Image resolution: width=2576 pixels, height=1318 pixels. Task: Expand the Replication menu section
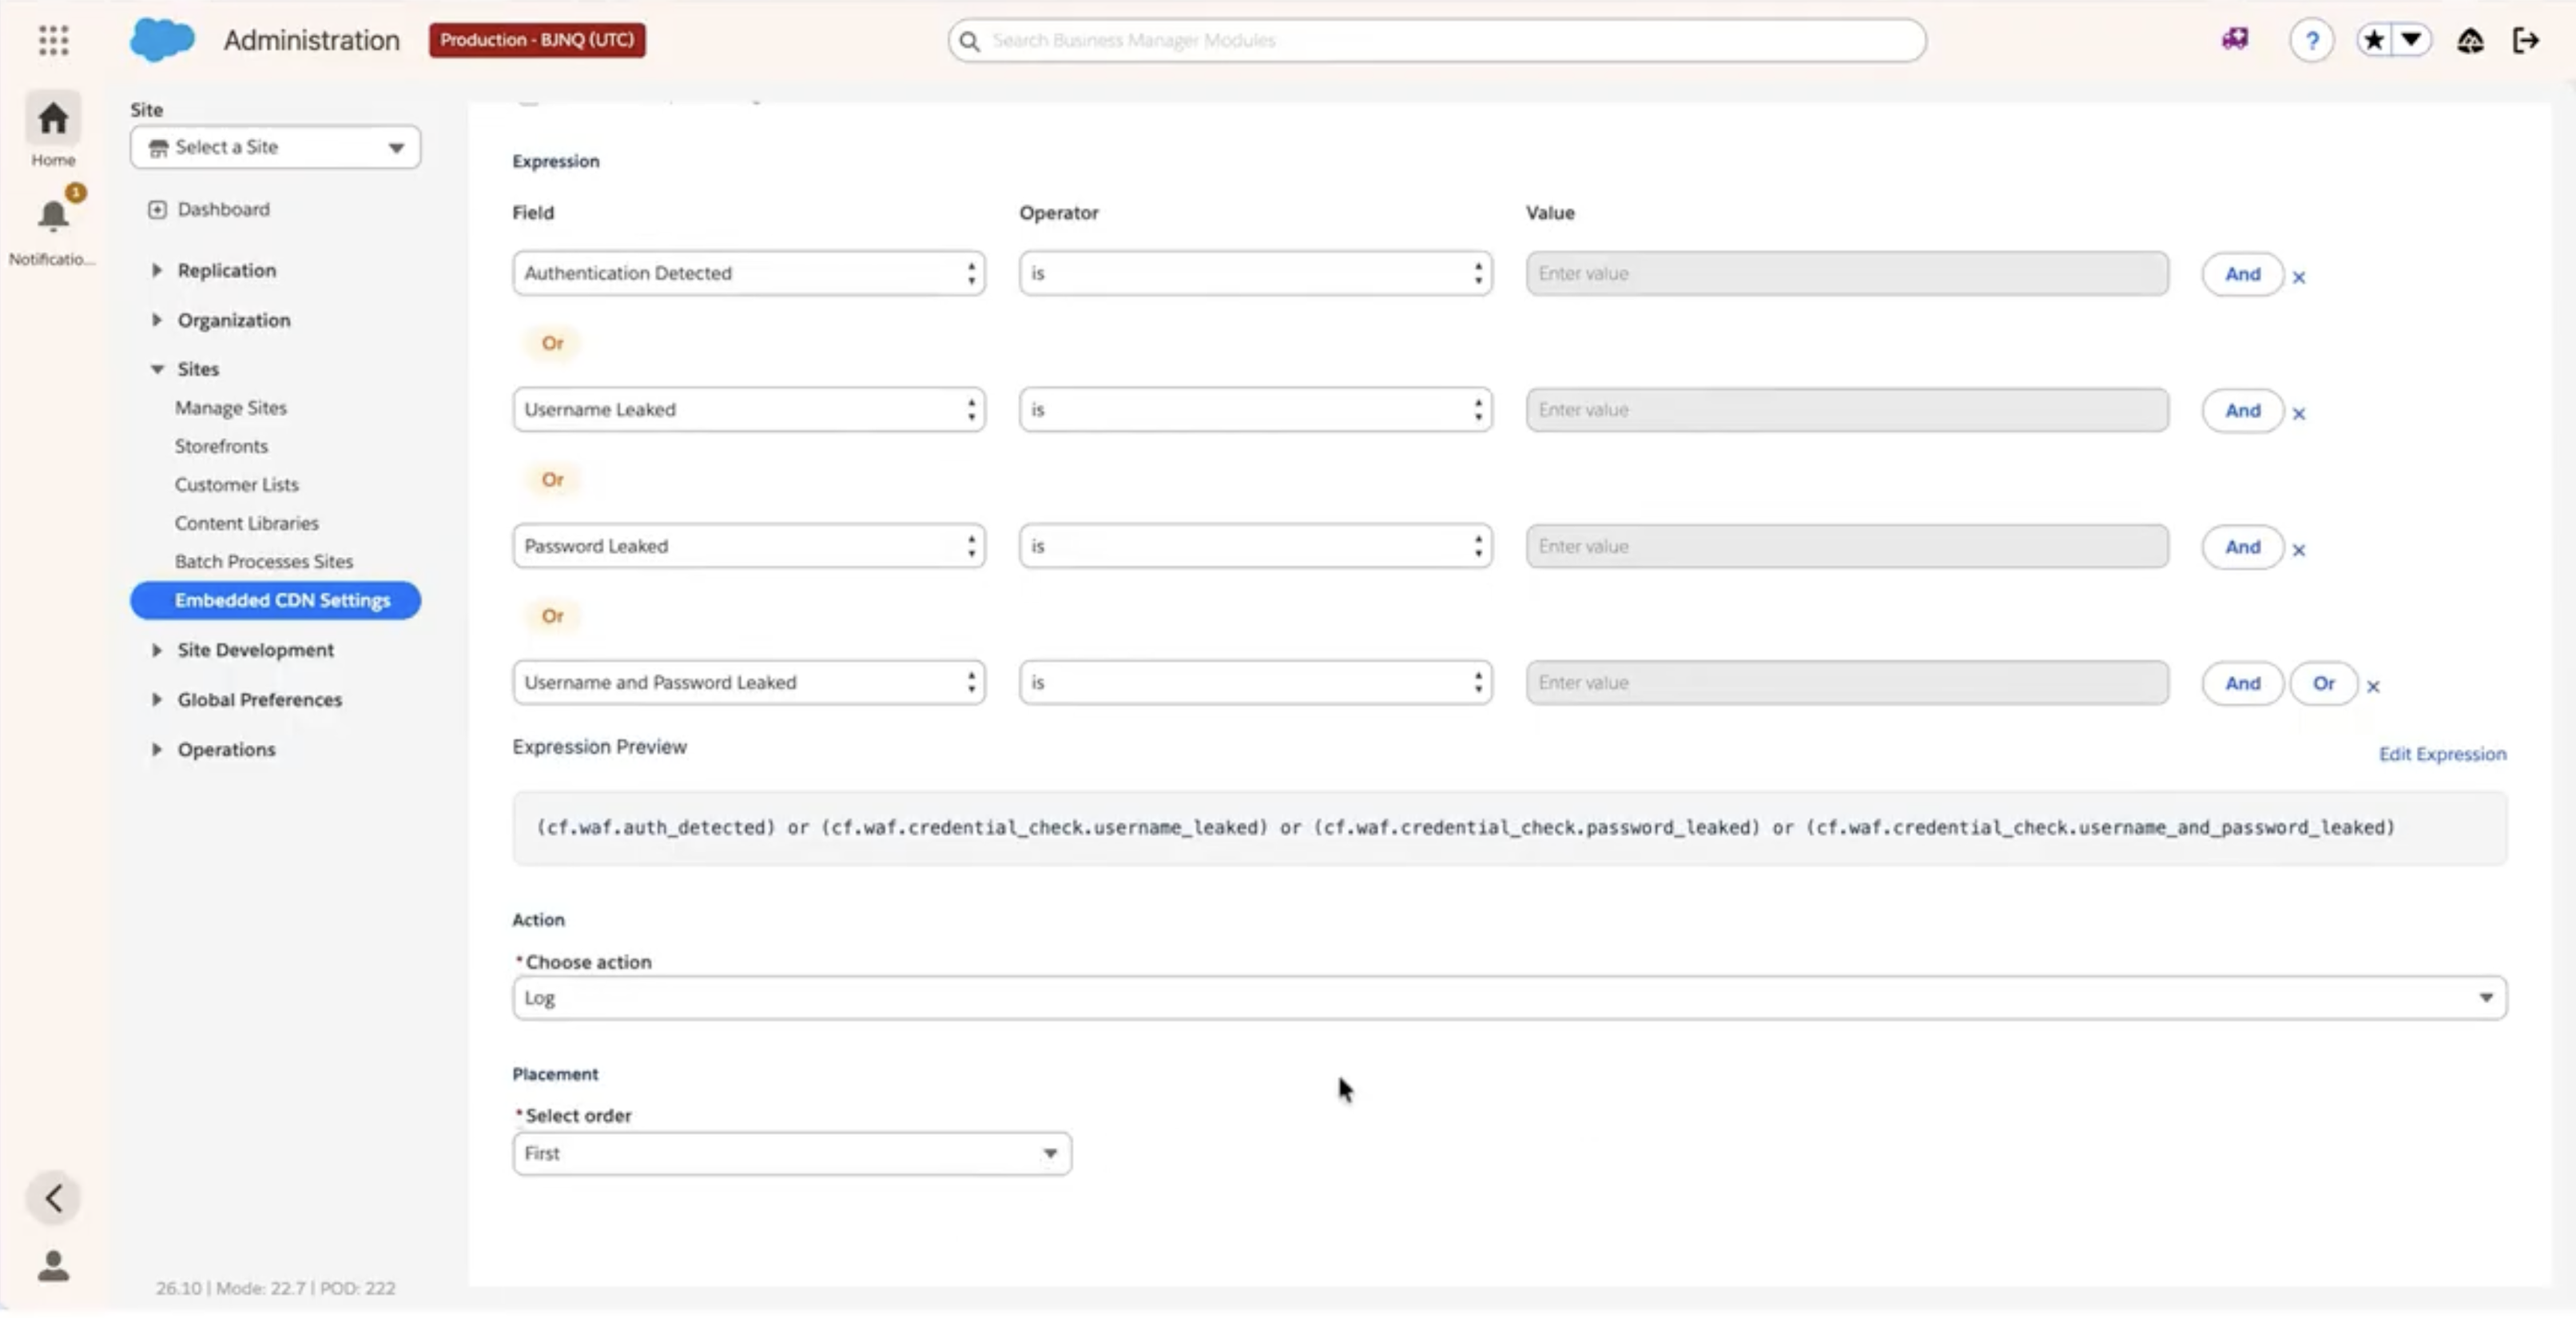click(x=156, y=270)
